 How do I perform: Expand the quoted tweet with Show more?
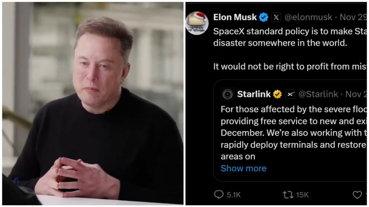tap(243, 168)
